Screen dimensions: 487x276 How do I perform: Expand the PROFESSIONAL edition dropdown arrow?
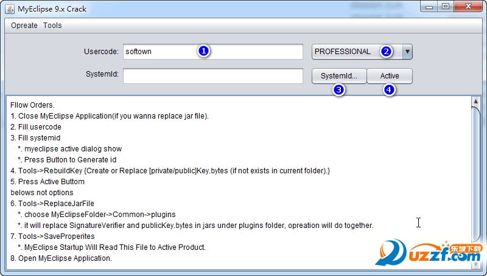tap(407, 52)
